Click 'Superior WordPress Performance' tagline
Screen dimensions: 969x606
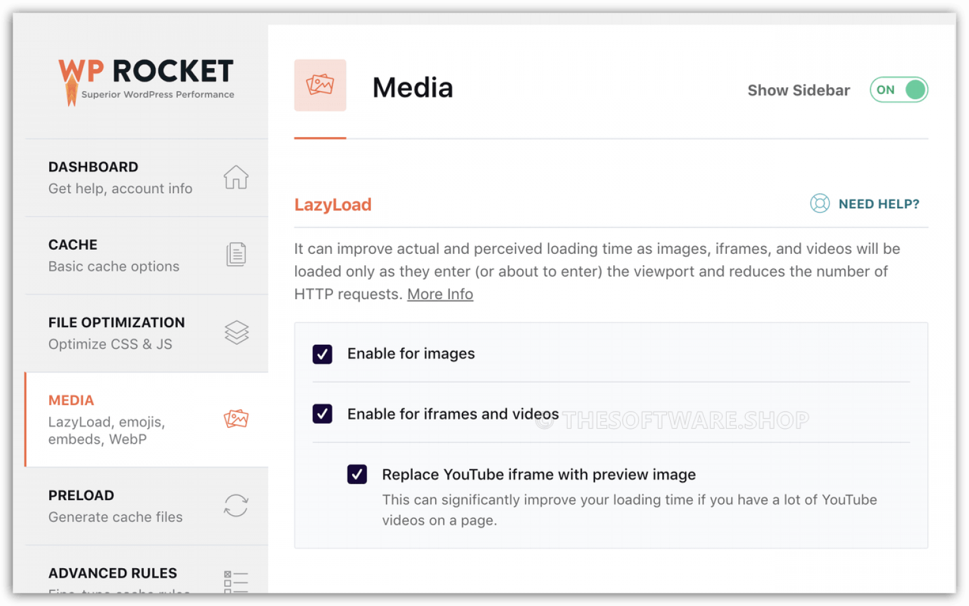158,95
